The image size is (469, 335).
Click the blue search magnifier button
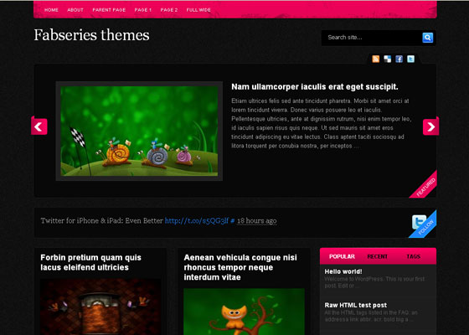click(x=427, y=38)
